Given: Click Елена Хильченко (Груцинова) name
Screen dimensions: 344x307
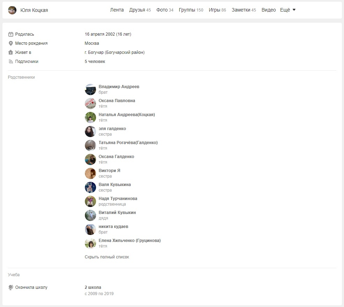Looking at the screenshot, I should 130,241.
